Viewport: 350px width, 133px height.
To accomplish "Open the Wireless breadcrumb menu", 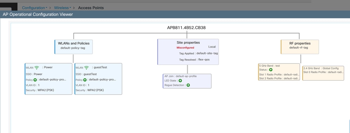I will [62, 8].
